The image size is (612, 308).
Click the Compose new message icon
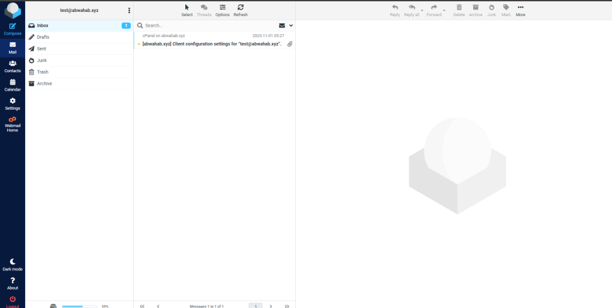13,26
